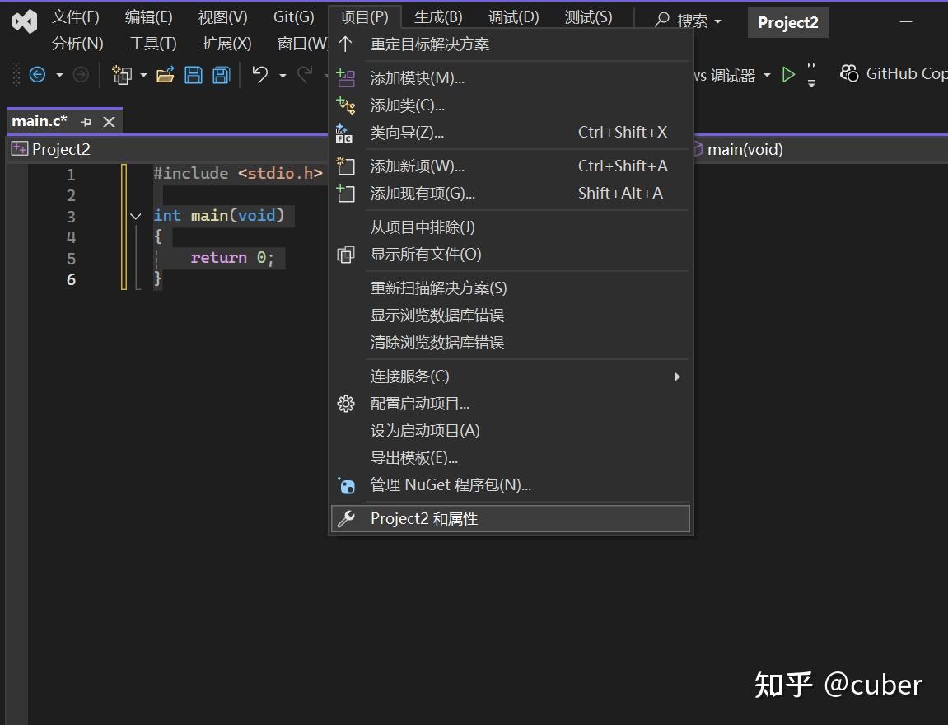Image resolution: width=948 pixels, height=725 pixels.
Task: Click the save all files icon
Action: tap(222, 75)
